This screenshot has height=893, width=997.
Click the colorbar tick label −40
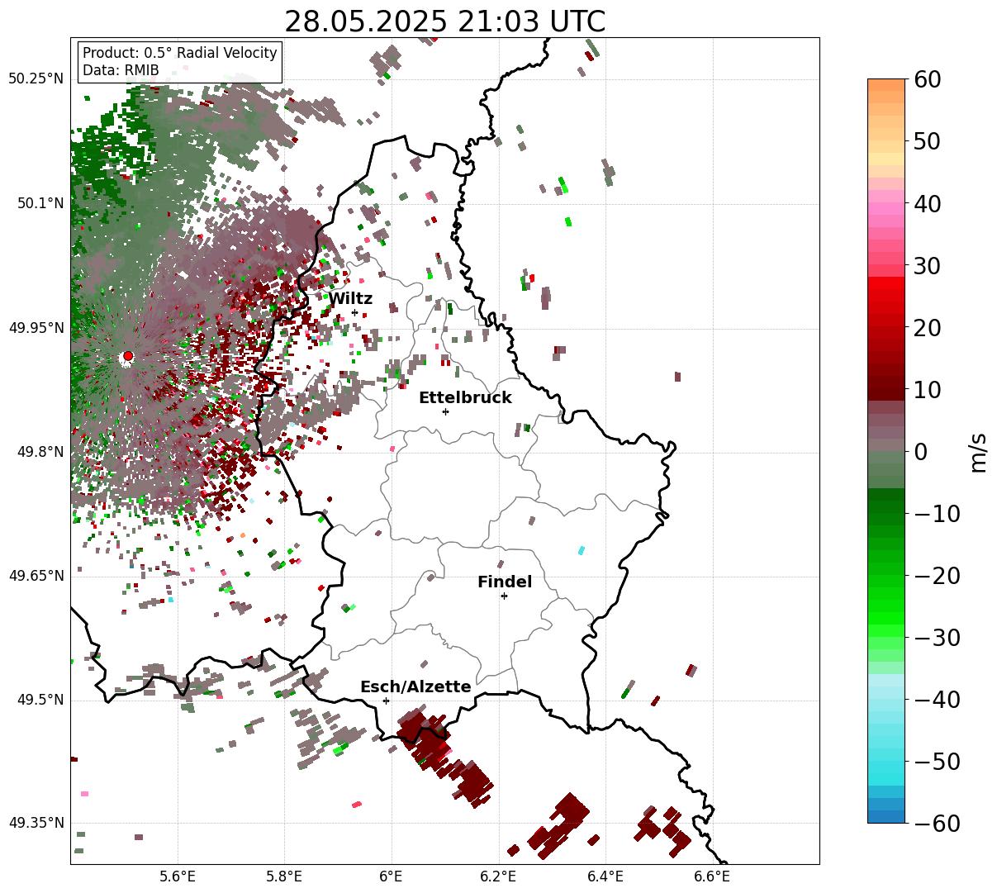click(938, 700)
